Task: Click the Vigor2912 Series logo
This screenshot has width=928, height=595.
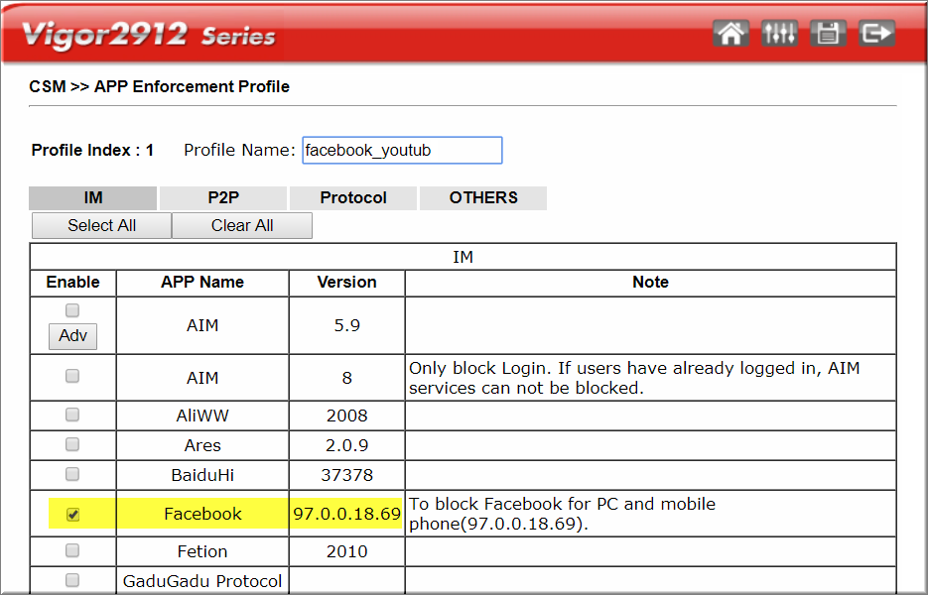Action: [149, 35]
